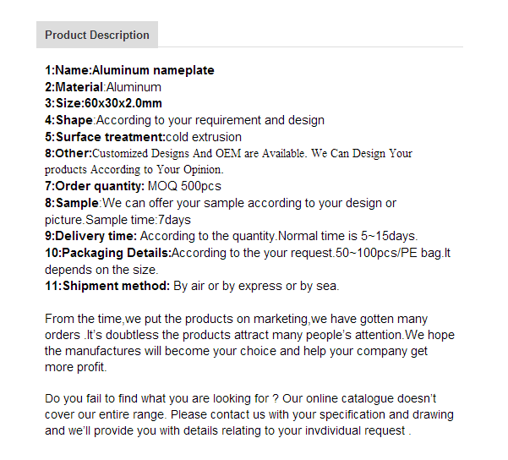The height and width of the screenshot is (460, 508).
Task: Open the Product Description tab
Action: pos(97,35)
